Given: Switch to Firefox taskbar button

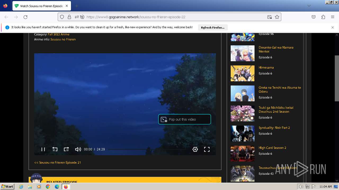Looking at the screenshot, I should (66, 187).
